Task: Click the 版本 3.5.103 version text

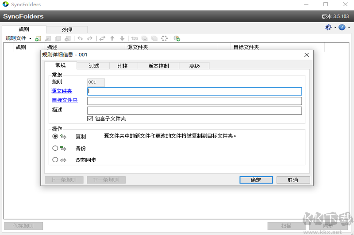Action: click(335, 16)
